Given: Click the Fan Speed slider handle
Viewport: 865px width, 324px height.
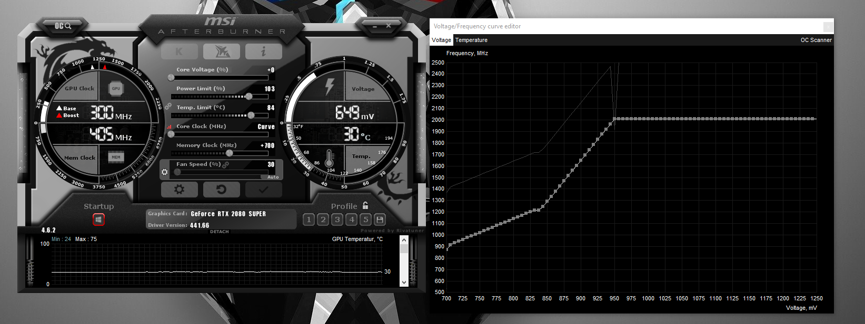Looking at the screenshot, I should (177, 172).
